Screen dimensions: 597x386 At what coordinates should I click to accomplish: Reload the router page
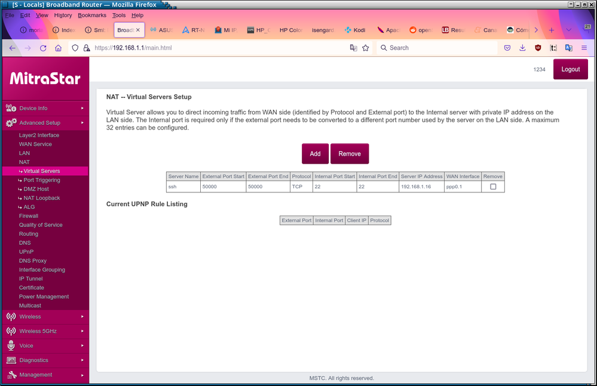tap(43, 48)
